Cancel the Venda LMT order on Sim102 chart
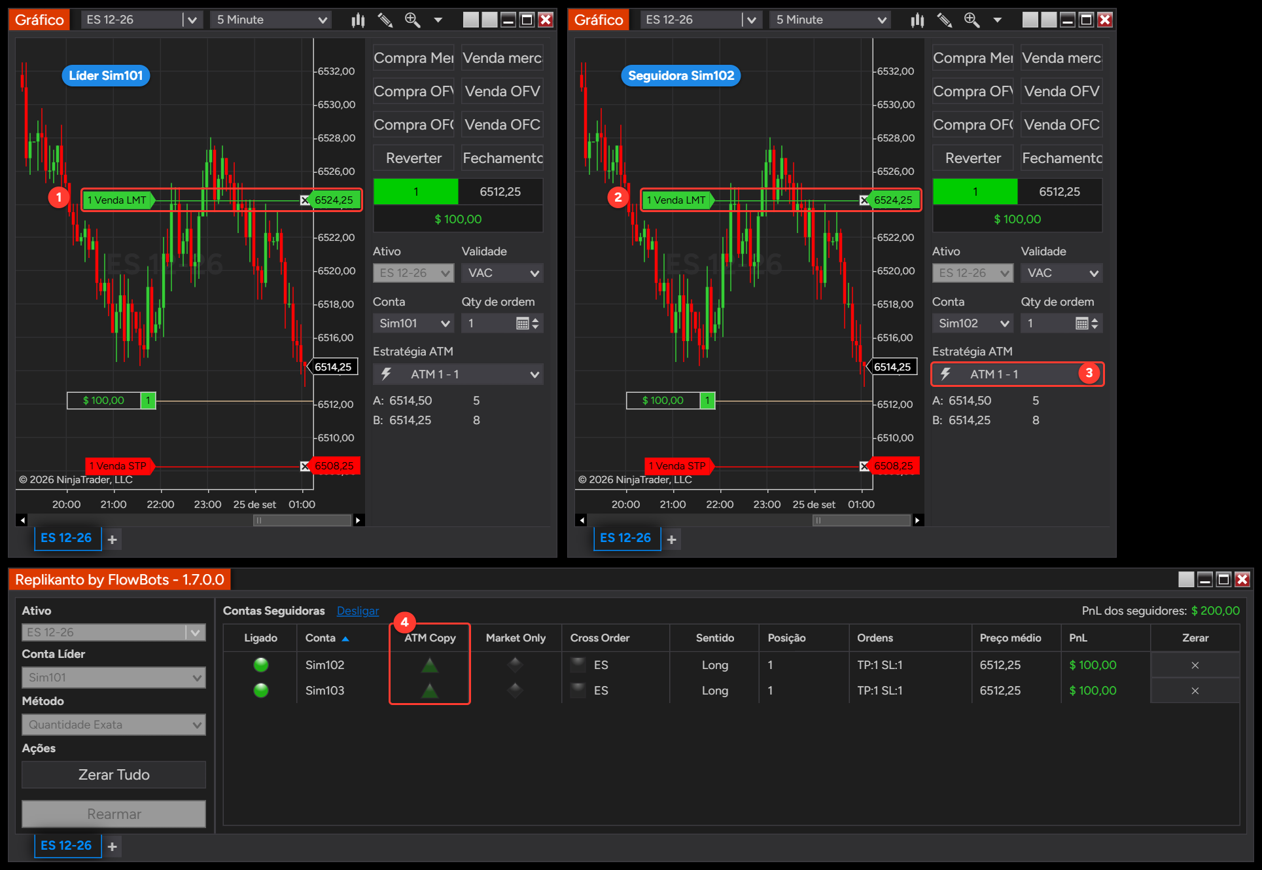The height and width of the screenshot is (870, 1262). [x=864, y=200]
